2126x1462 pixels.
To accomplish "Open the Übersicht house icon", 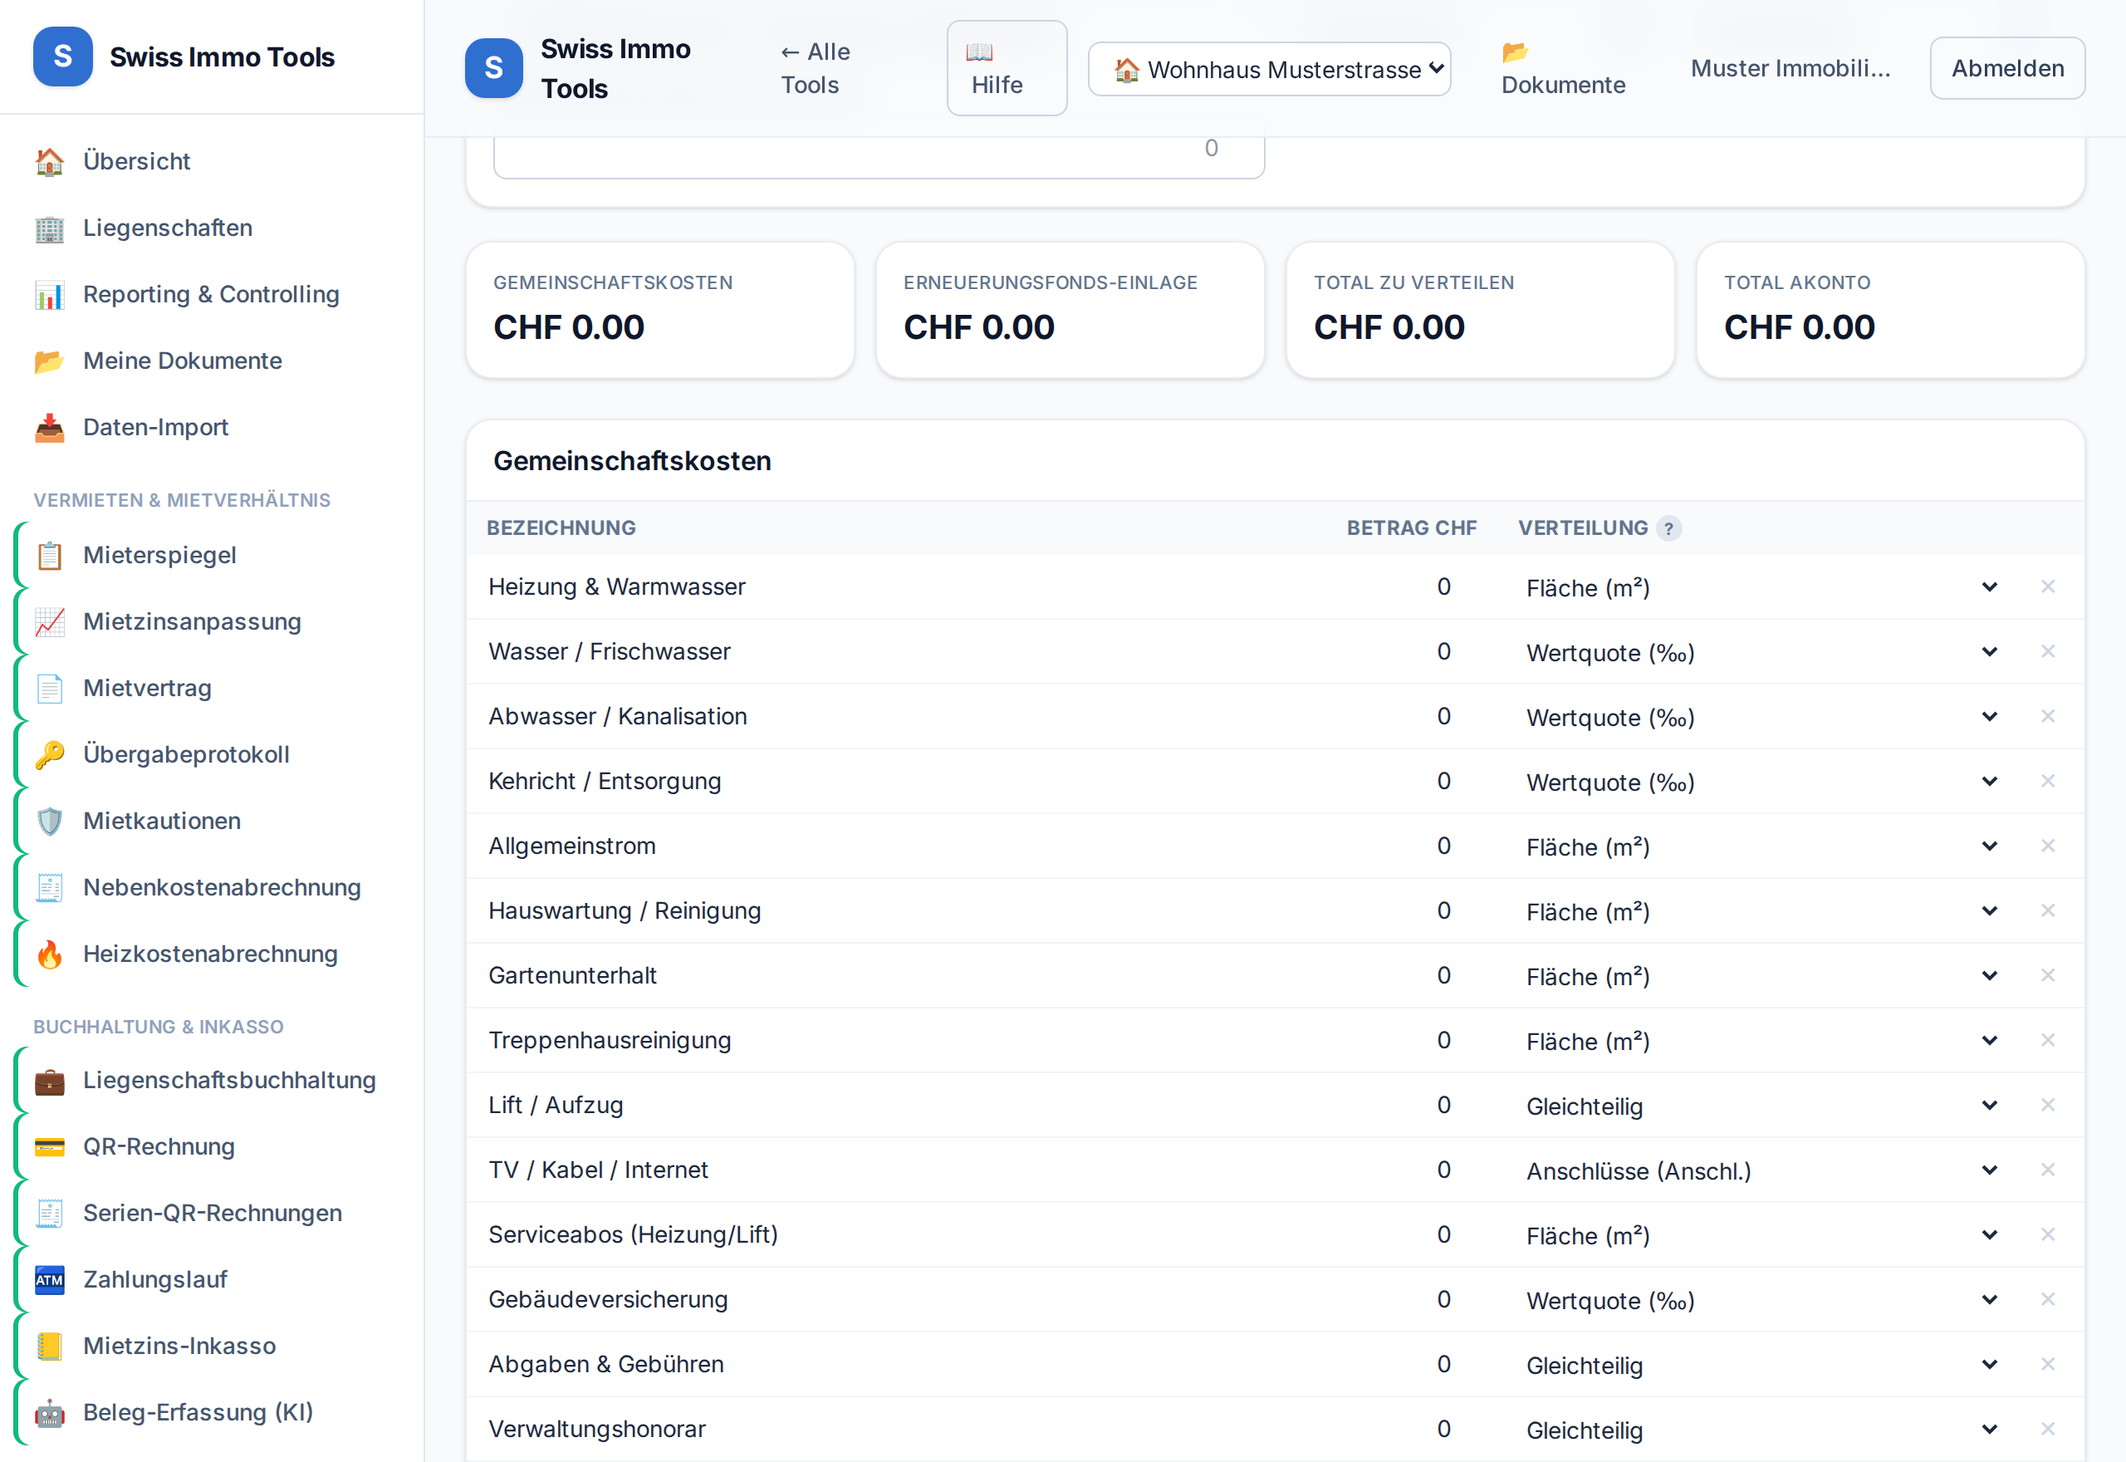I will tap(50, 161).
